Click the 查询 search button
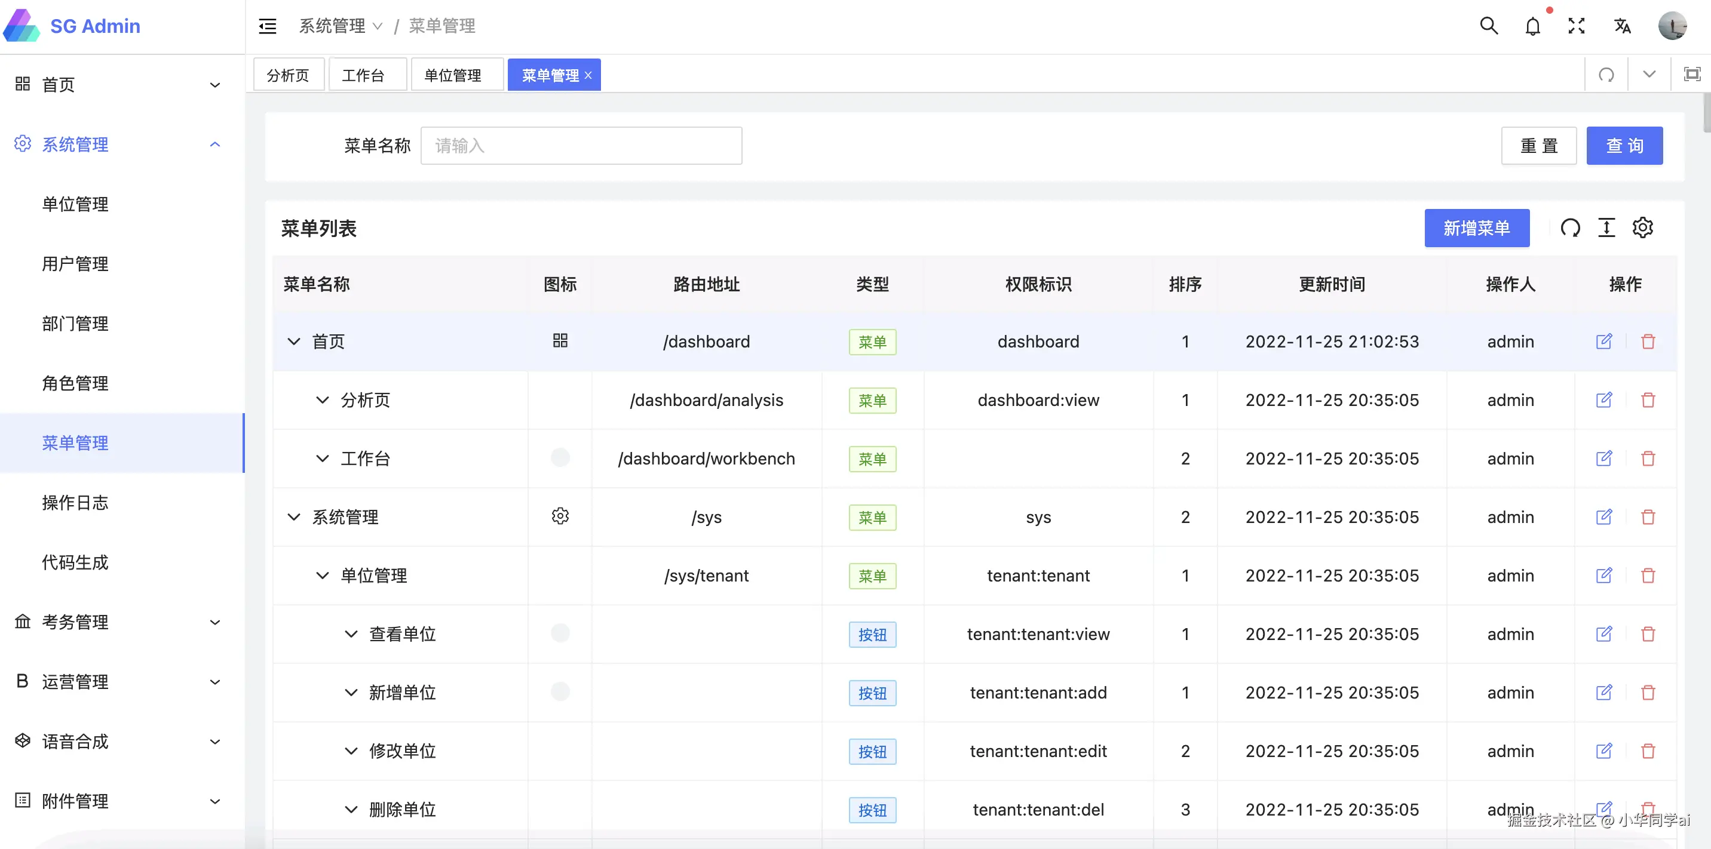 (1624, 145)
